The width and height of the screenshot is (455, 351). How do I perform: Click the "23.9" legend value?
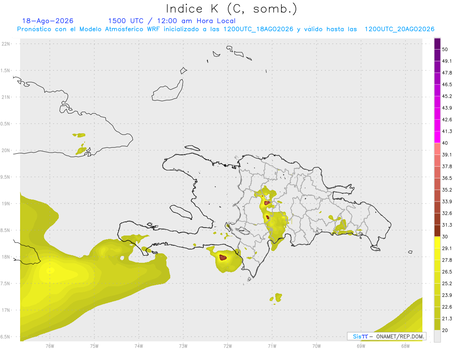click(x=447, y=295)
